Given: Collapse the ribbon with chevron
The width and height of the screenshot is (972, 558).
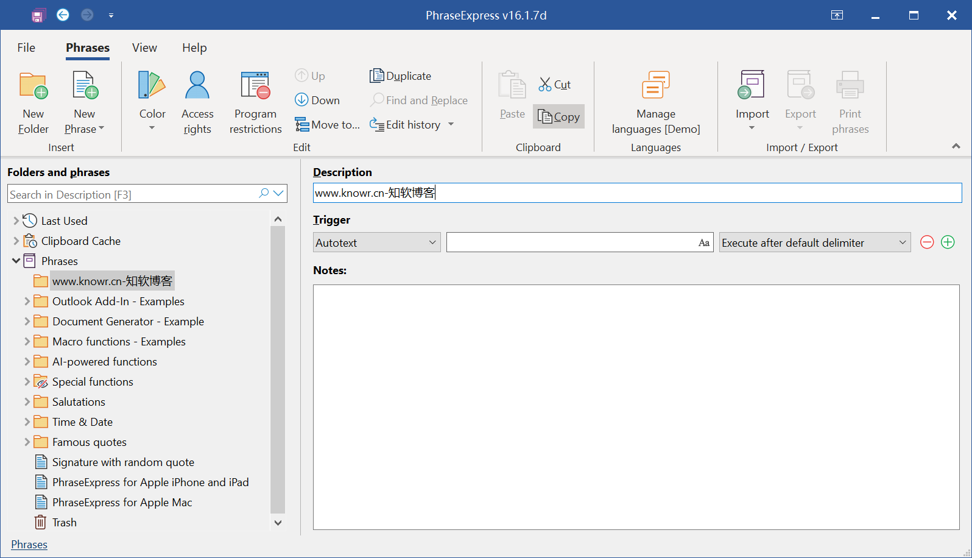Looking at the screenshot, I should [956, 146].
